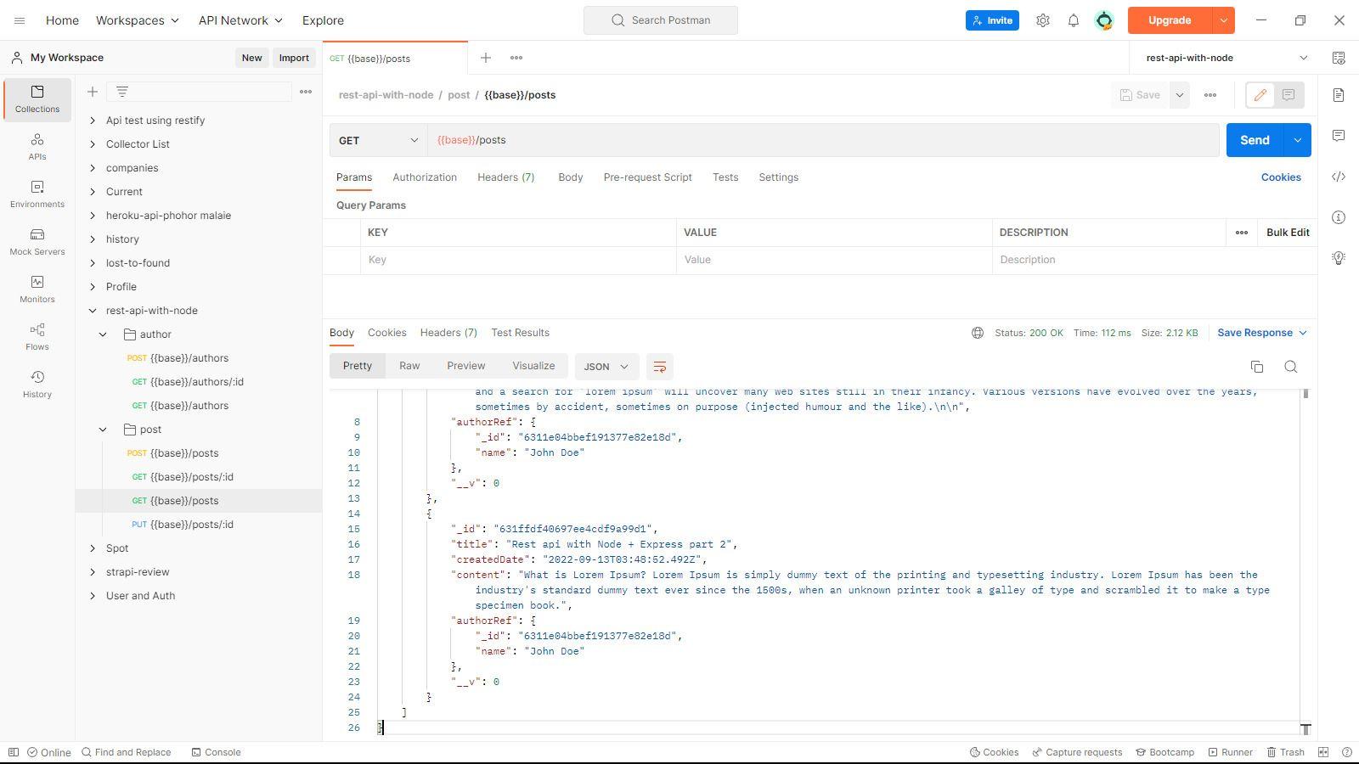Open environment quick look icon
1359x764 pixels.
(x=1339, y=58)
